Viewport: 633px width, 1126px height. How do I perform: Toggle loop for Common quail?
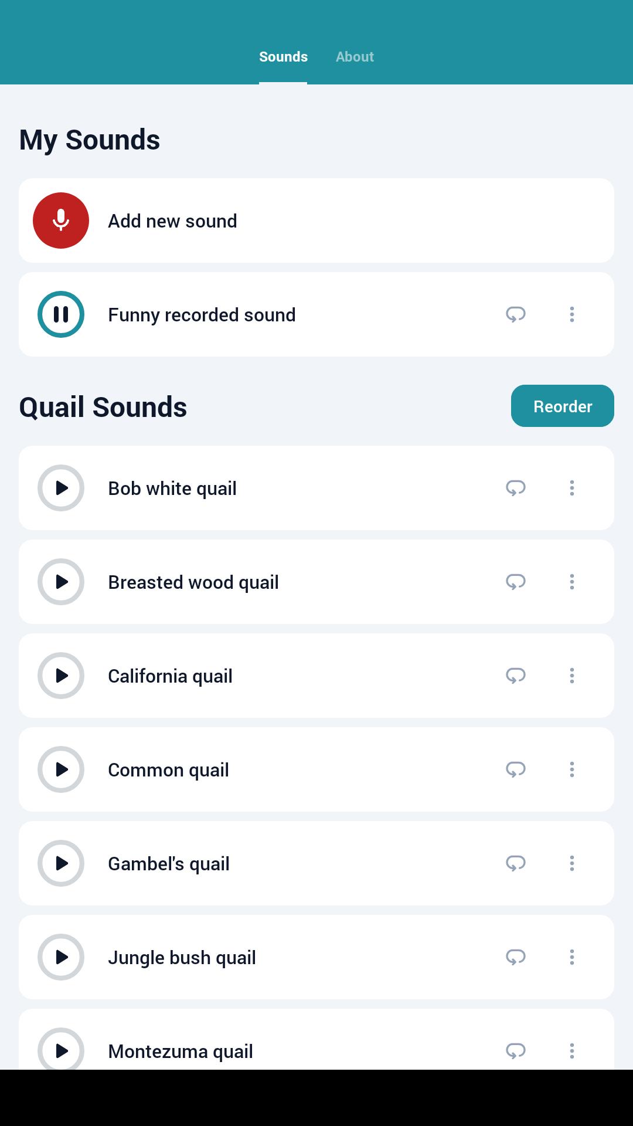(516, 769)
